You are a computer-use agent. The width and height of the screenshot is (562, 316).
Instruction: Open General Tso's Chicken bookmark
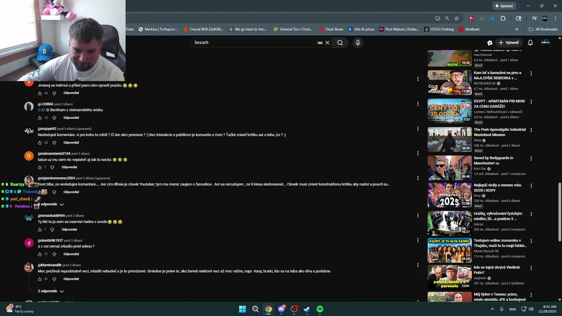pos(293,29)
